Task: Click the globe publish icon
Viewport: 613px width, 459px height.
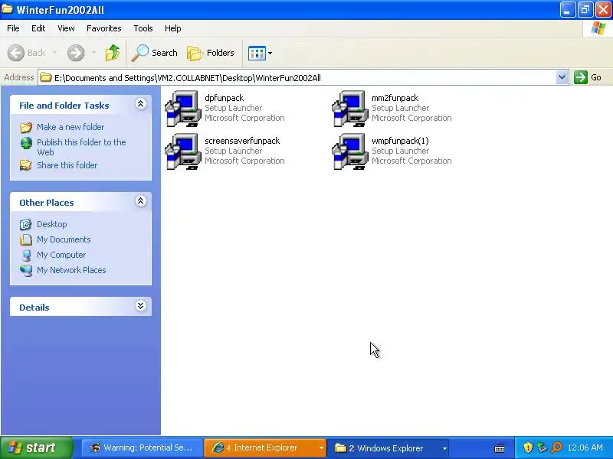Action: pos(26,143)
